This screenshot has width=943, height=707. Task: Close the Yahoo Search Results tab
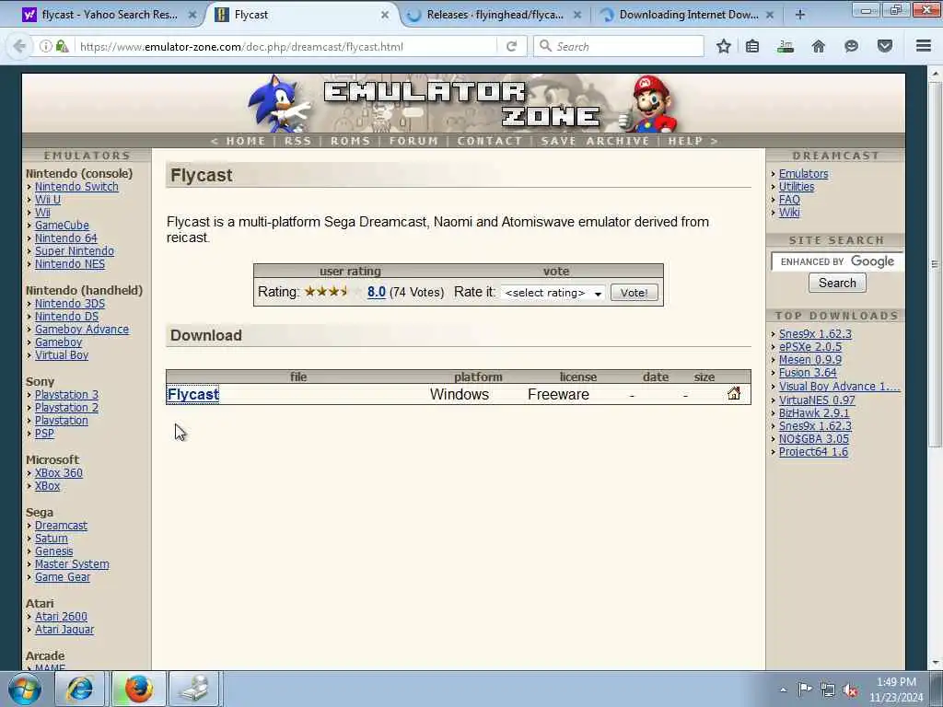[192, 15]
